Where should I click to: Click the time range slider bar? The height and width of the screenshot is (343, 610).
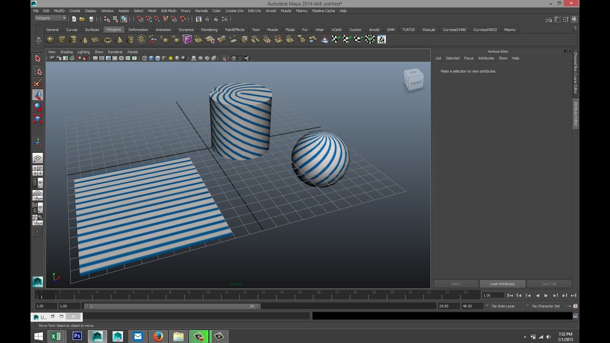click(172, 306)
